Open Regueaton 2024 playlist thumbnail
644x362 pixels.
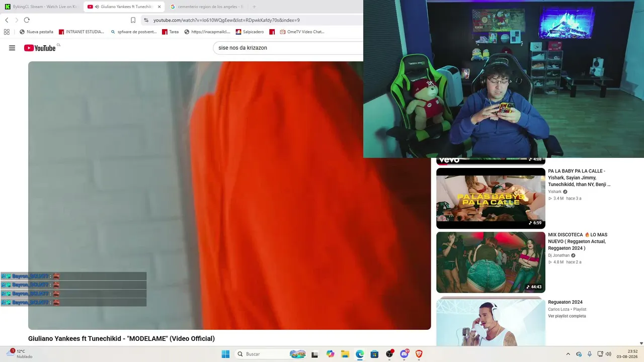click(x=491, y=322)
